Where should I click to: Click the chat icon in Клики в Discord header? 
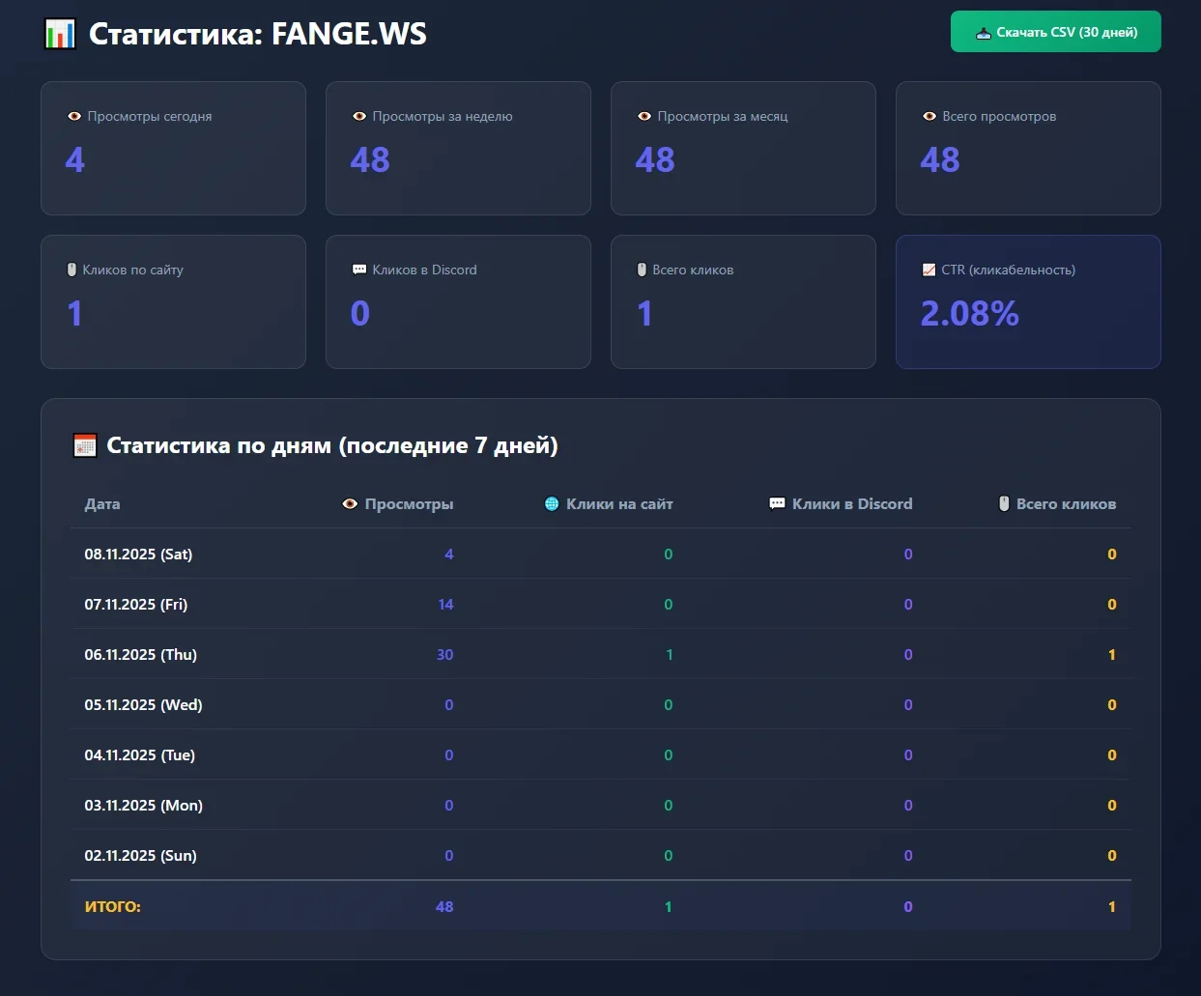coord(777,503)
